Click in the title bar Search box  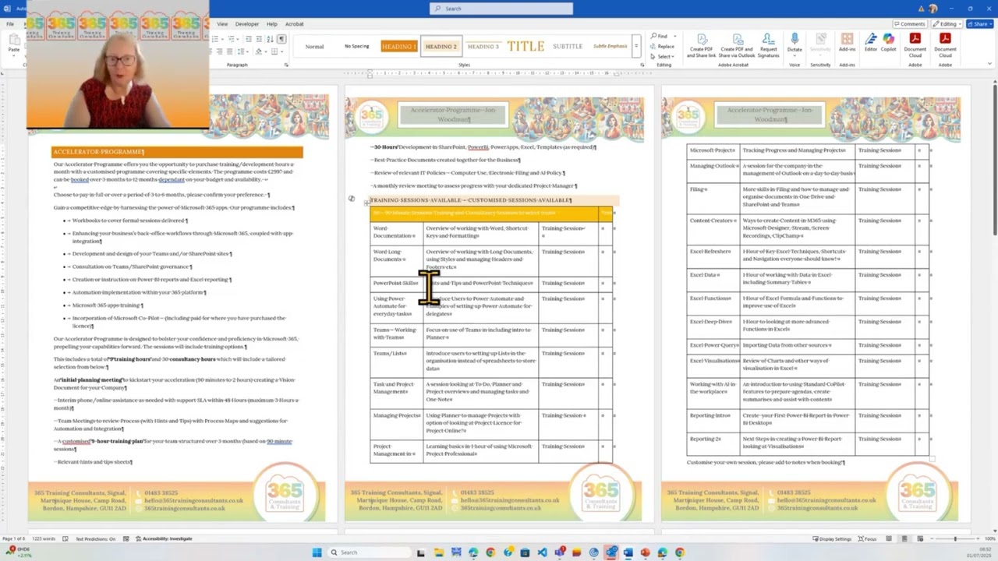(501, 9)
